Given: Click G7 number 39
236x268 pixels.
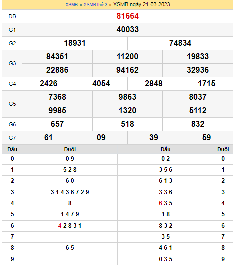Looking at the screenshot, I should [154, 138].
